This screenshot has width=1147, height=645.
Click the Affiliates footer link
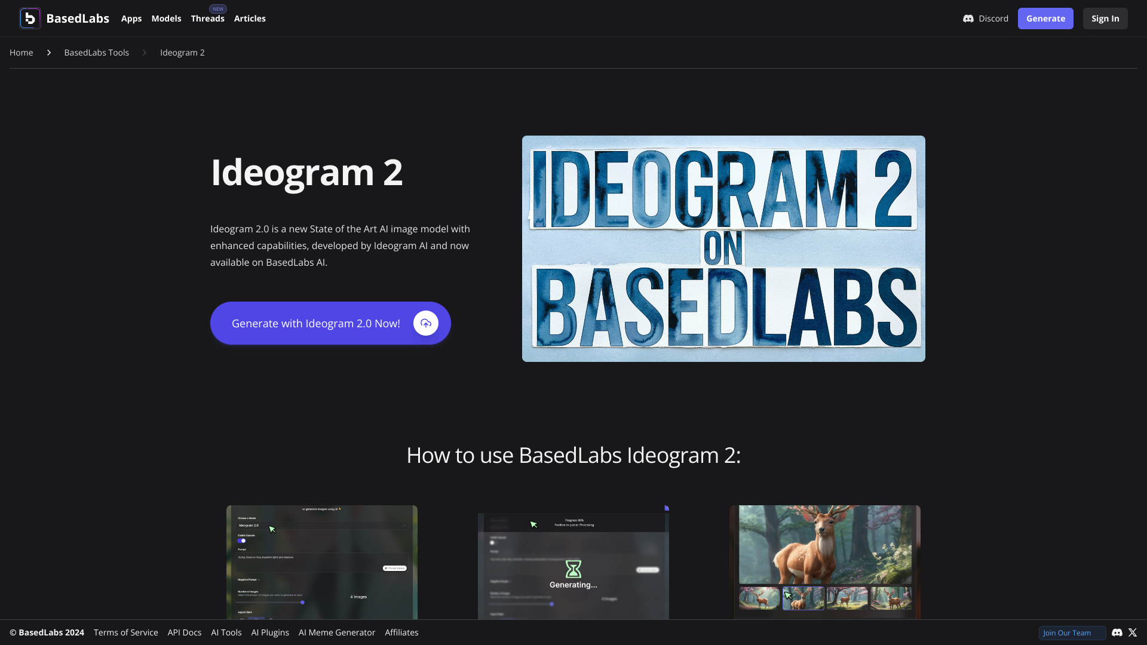[402, 632]
